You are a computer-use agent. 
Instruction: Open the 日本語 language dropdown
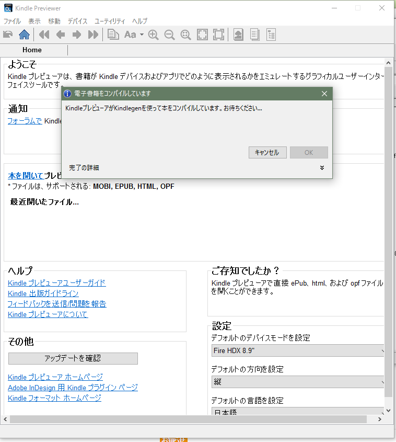pos(298,412)
